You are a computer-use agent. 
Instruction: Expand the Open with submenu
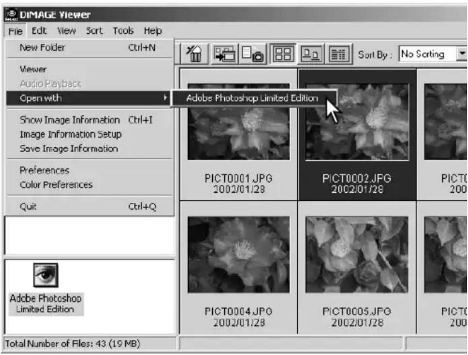pyautogui.click(x=88, y=98)
